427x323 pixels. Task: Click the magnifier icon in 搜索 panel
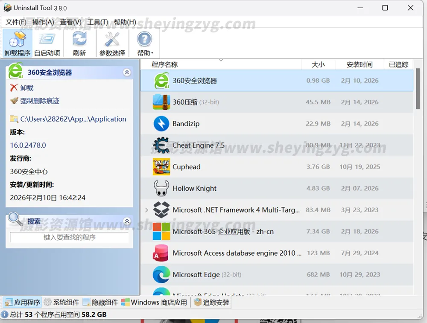15,219
